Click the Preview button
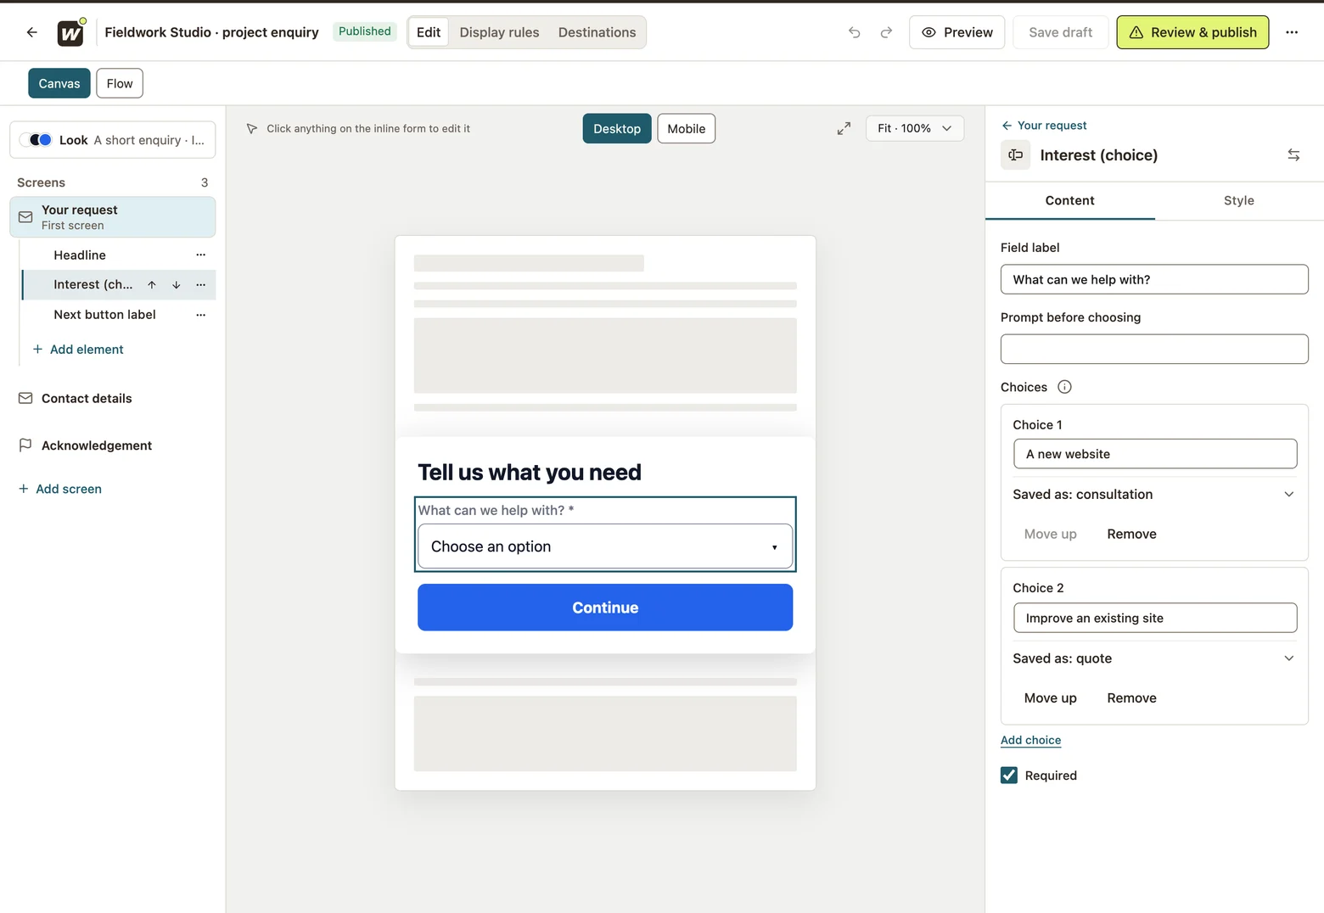Viewport: 1324px width, 913px height. (x=957, y=32)
